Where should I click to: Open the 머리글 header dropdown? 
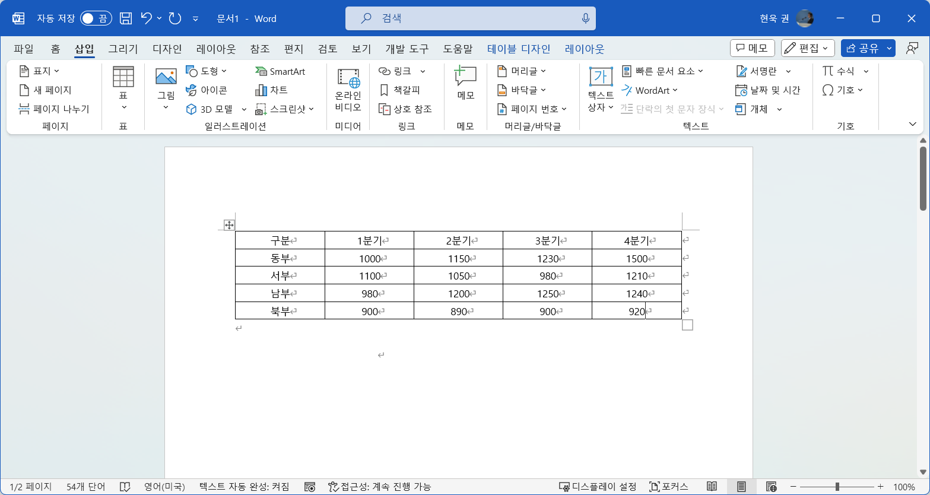coord(521,71)
